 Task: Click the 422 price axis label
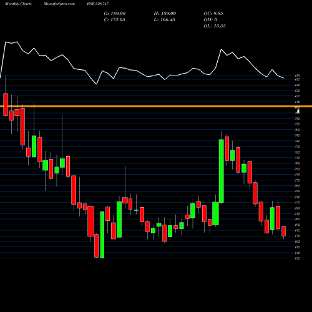click(297, 96)
